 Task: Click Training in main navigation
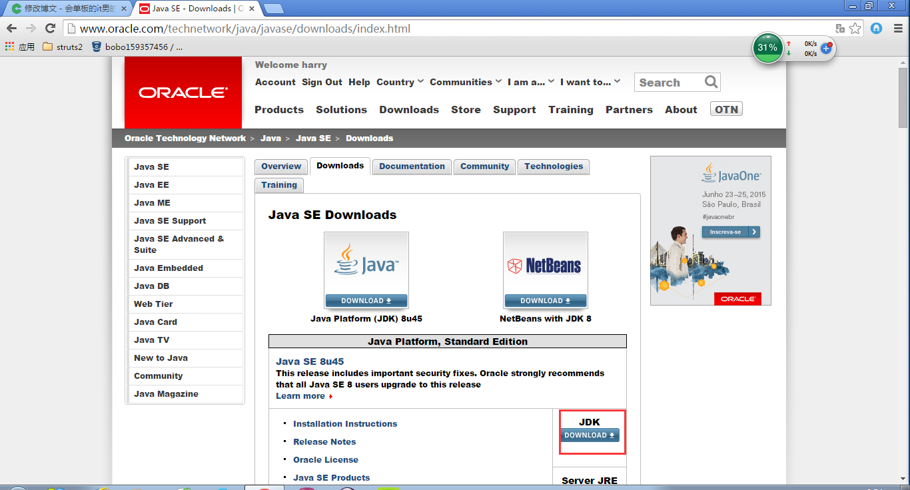tap(571, 110)
